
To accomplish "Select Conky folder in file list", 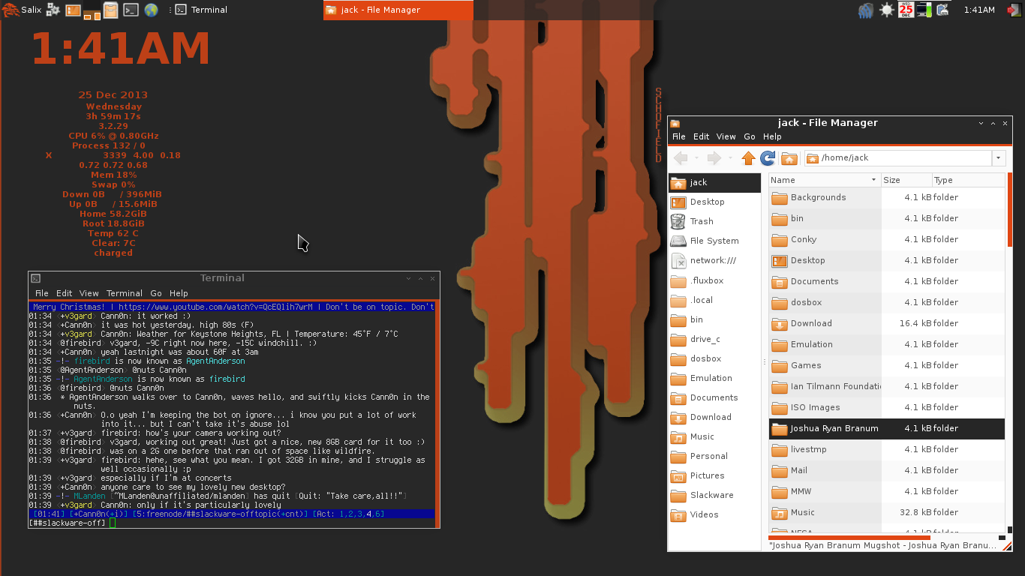I will click(886, 239).
